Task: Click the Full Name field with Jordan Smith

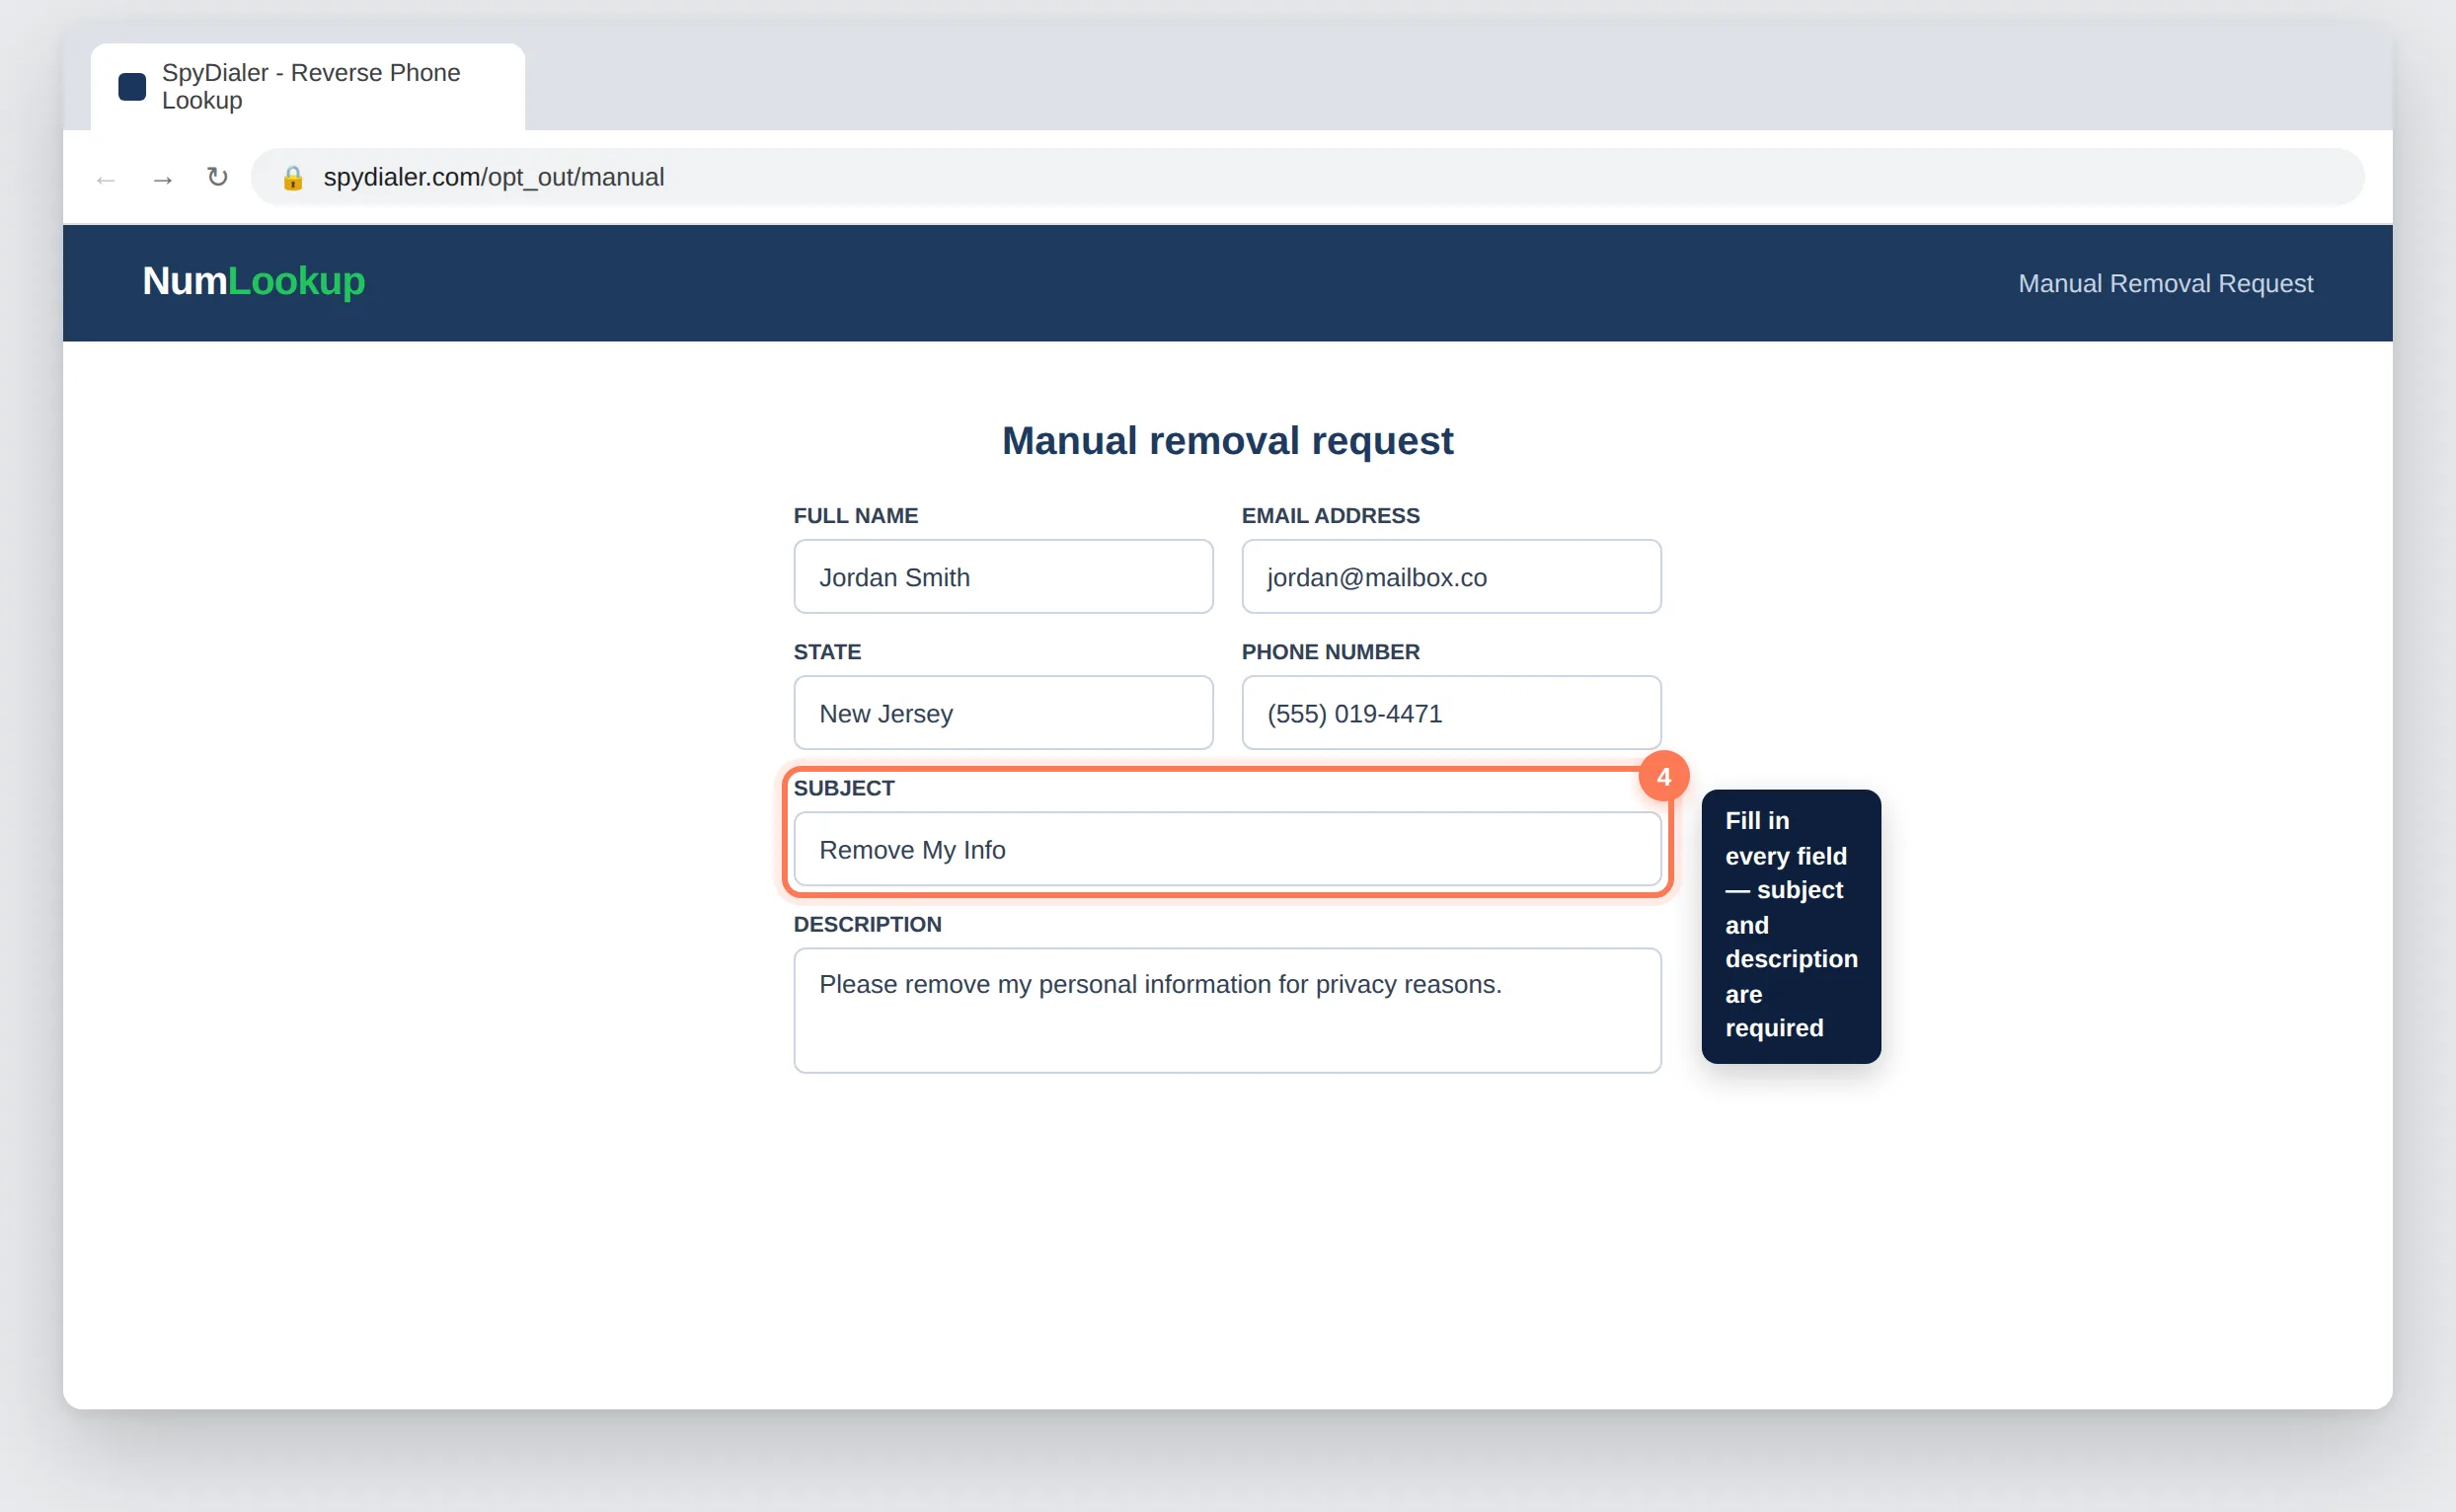Action: pos(1003,577)
